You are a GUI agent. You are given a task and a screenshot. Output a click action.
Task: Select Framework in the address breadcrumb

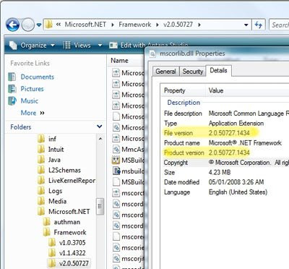[x=135, y=25]
